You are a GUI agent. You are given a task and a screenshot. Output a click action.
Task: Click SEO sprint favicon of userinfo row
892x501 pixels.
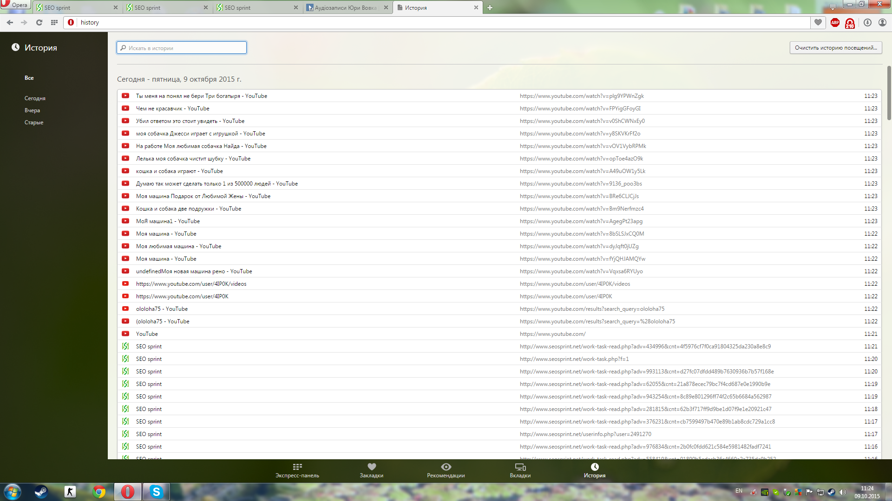pos(125,434)
